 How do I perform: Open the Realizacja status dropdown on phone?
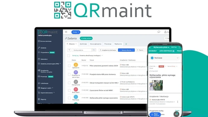(x=165, y=58)
